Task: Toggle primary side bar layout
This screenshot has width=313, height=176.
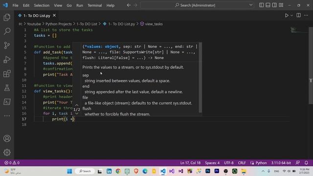Action: (261, 5)
